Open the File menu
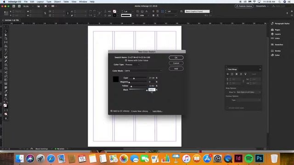The height and width of the screenshot is (165, 294). tap(26, 2)
